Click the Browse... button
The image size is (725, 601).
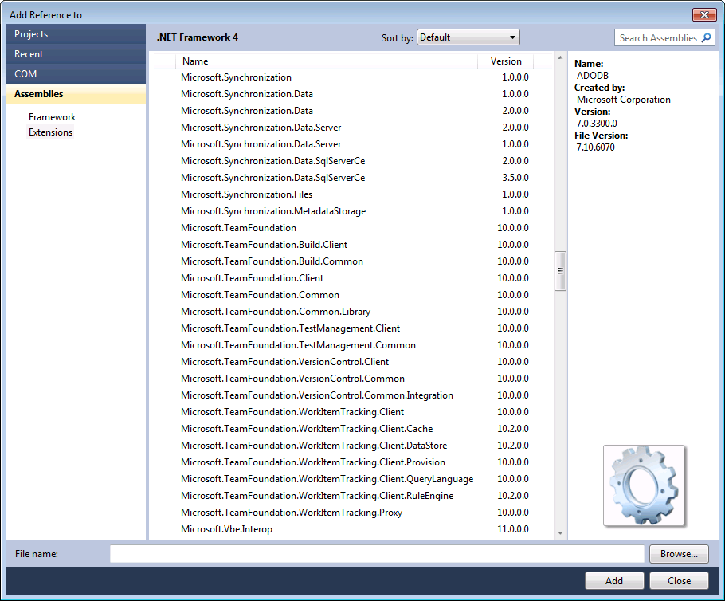click(679, 554)
